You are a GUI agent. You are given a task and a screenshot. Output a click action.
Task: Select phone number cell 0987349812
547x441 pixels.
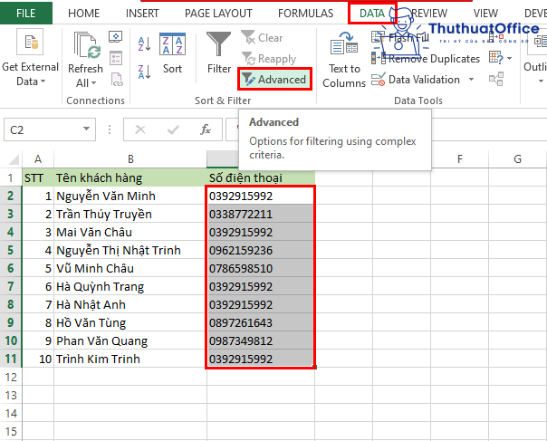click(261, 341)
